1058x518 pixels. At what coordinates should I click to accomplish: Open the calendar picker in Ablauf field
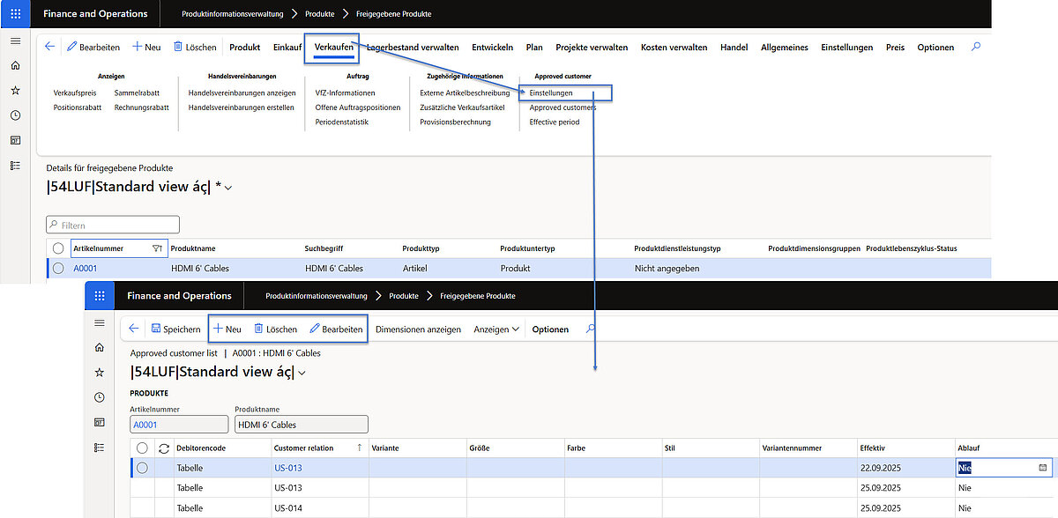click(1043, 468)
